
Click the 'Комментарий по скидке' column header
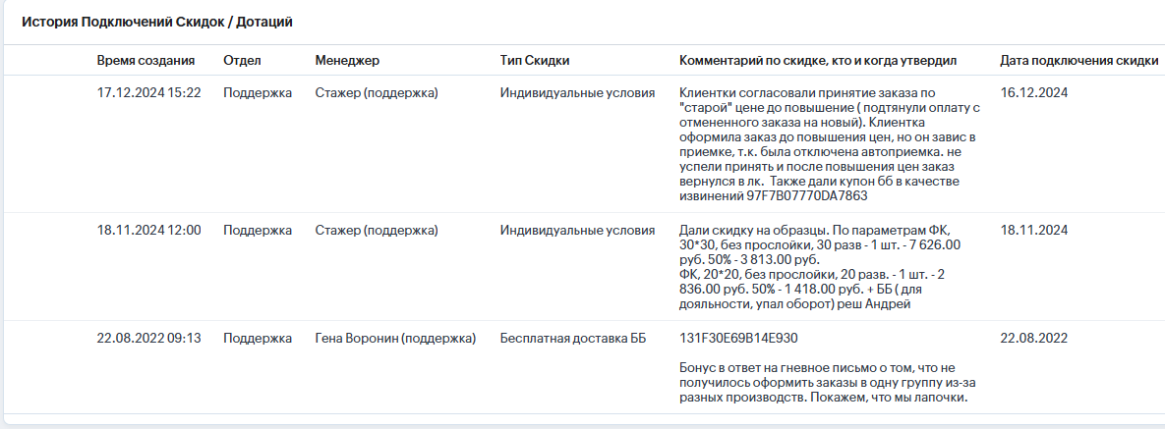pos(818,61)
